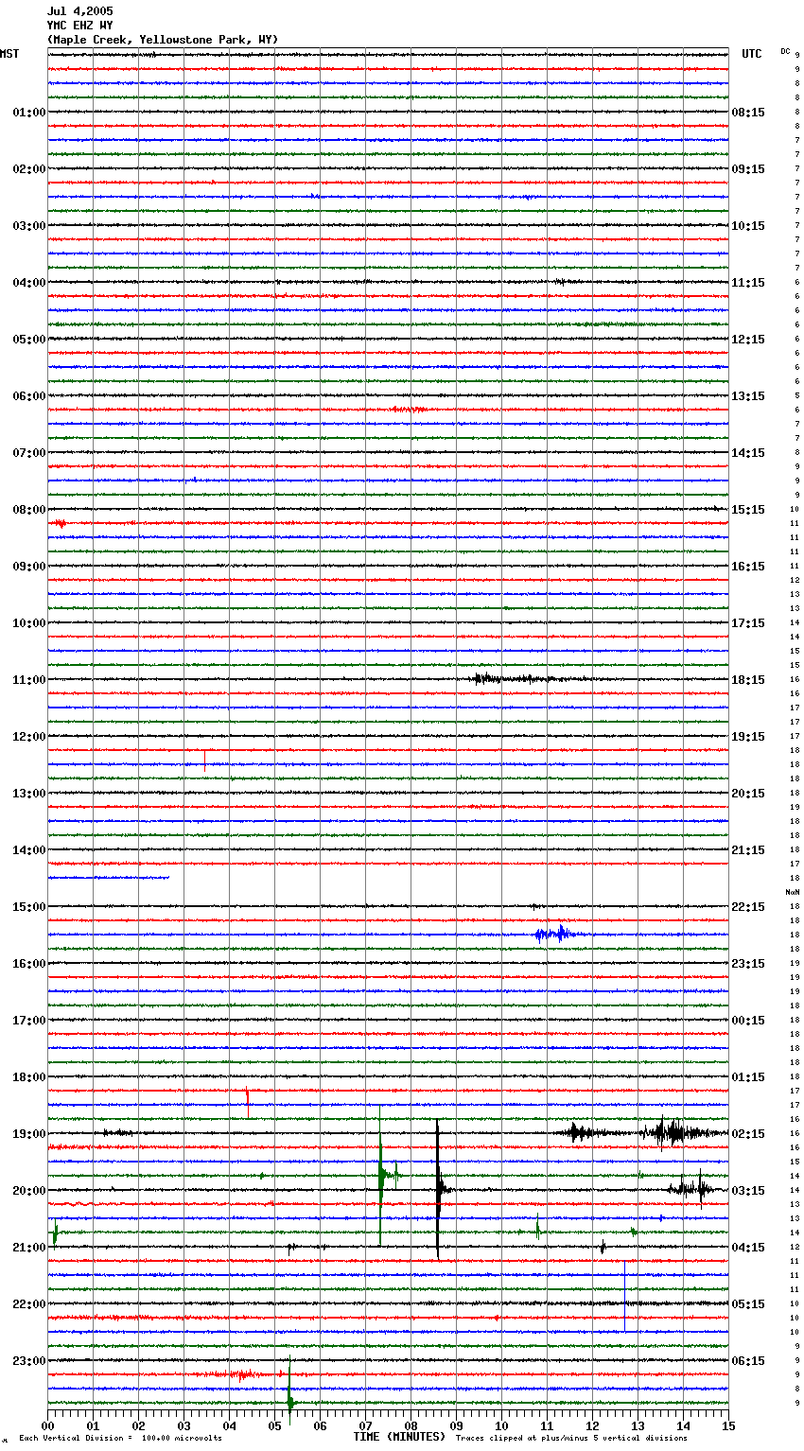The image size is (804, 1451).
Task: Click minute tick label 15 on the bottom axis
Action: (728, 1425)
